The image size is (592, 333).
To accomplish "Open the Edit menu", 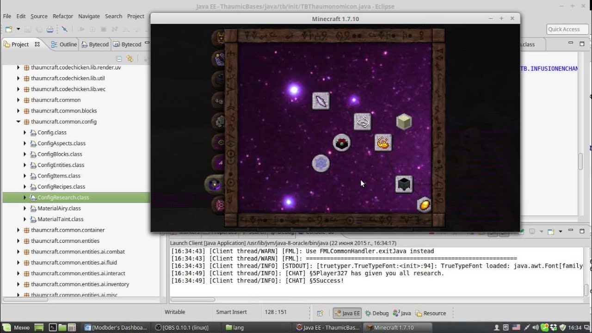I will [x=21, y=16].
